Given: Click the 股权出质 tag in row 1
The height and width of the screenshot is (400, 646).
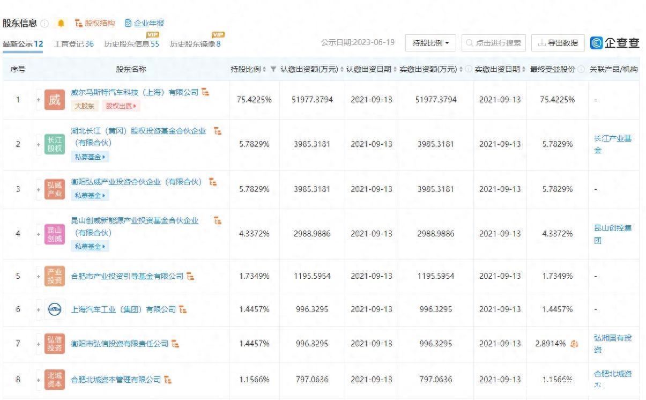Looking at the screenshot, I should (x=121, y=106).
